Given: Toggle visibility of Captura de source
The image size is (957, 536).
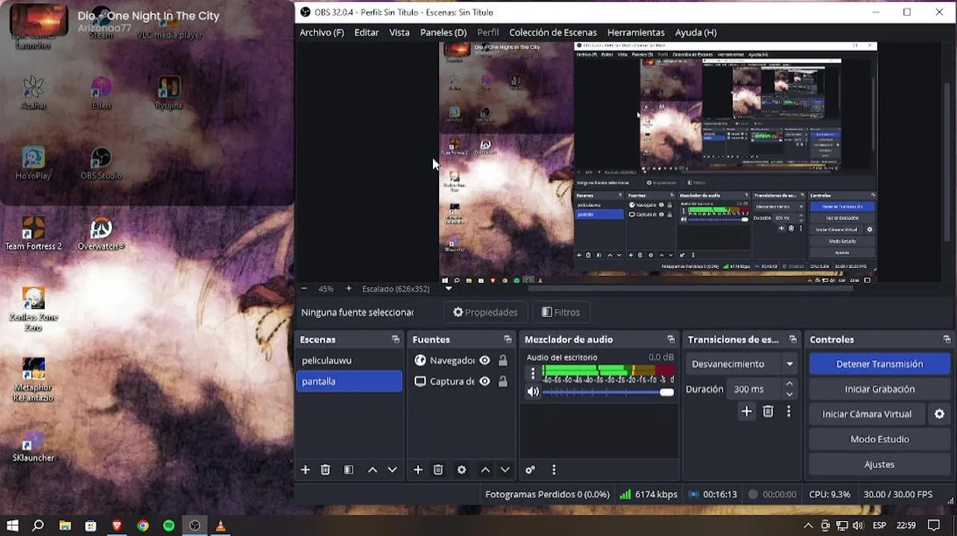Looking at the screenshot, I should [484, 381].
